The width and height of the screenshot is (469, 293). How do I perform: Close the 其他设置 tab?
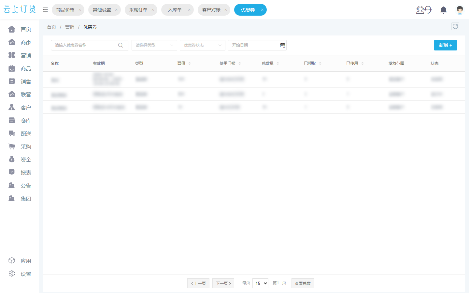pyautogui.click(x=116, y=10)
